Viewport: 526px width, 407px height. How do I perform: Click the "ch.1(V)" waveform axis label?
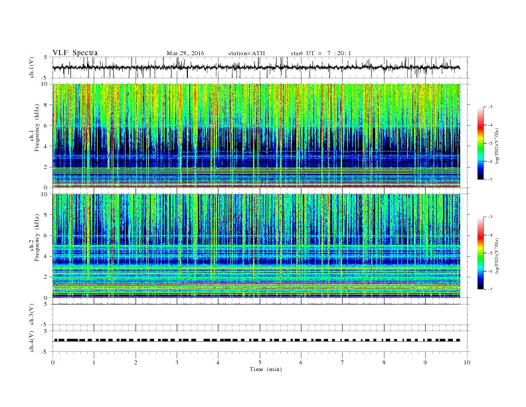coord(32,67)
